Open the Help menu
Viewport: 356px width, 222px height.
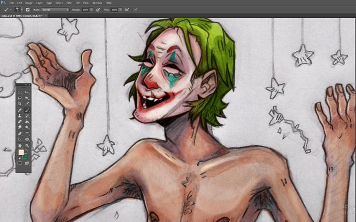click(x=108, y=3)
